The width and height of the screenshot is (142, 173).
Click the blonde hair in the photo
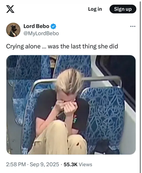click(69, 81)
